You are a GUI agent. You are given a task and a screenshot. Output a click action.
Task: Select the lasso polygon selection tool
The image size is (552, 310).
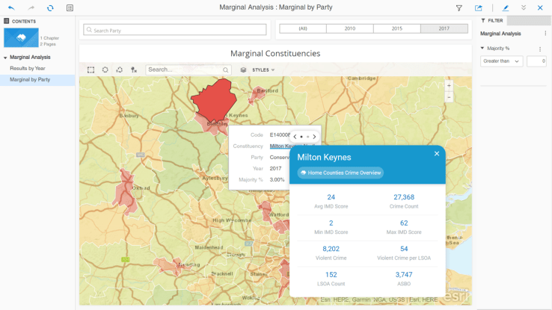pyautogui.click(x=120, y=69)
